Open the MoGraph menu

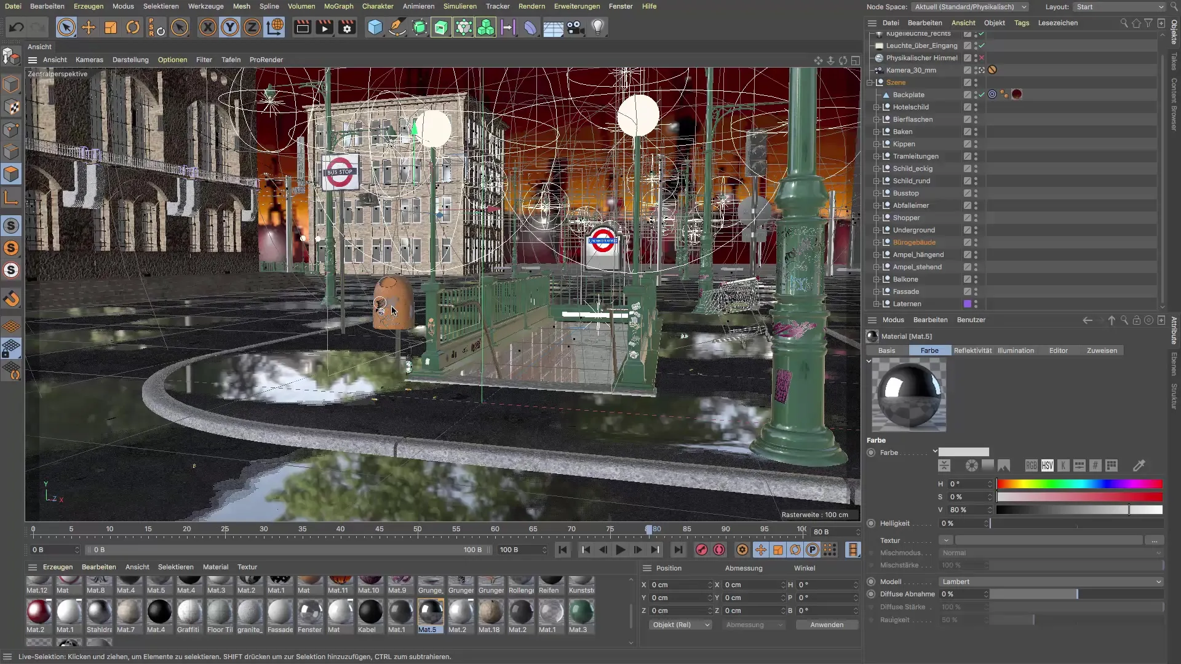coord(339,6)
